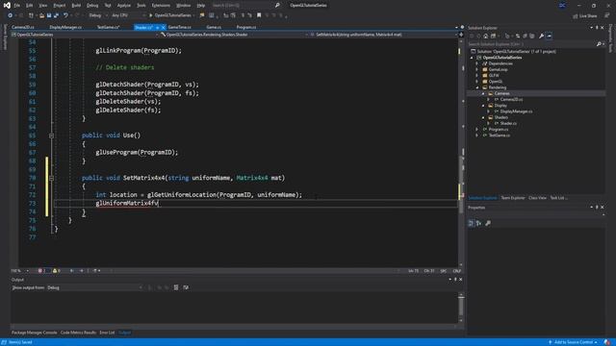616x346 pixels.
Task: Click Solution Explorer Home icon
Action: (x=485, y=37)
